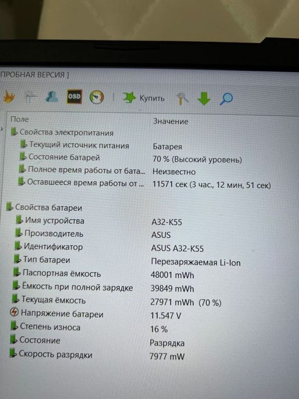The image size is (299, 399).
Task: Click the value Перезаряжаемая Li-Ion
Action: (196, 262)
